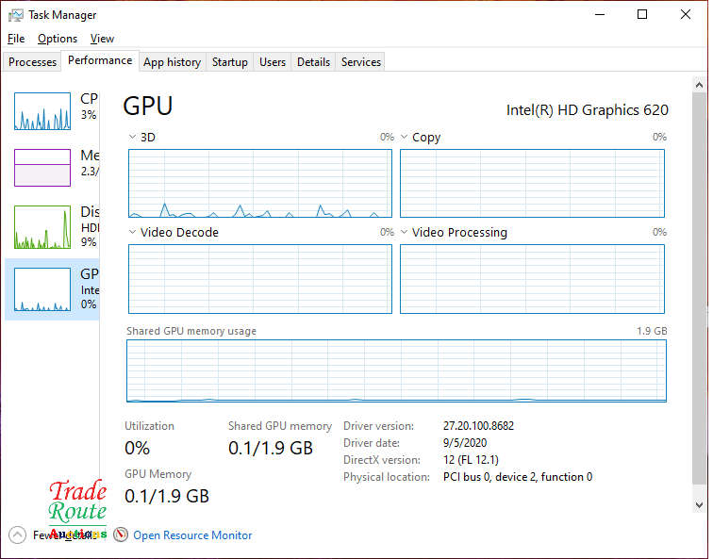The width and height of the screenshot is (713, 559).
Task: Open the View menu
Action: (102, 39)
